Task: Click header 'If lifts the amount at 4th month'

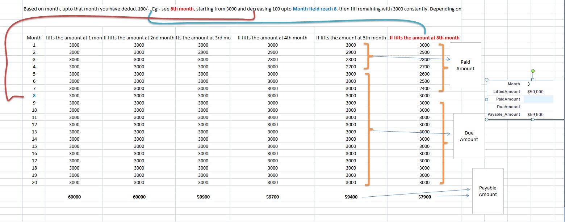Action: [x=272, y=38]
